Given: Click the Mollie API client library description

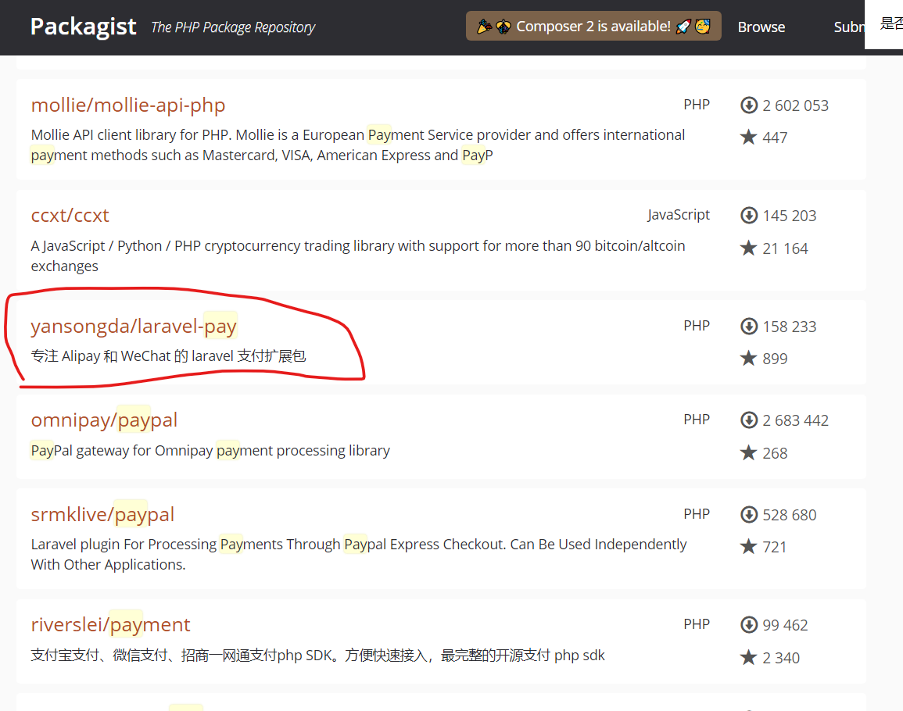Looking at the screenshot, I should (x=357, y=145).
